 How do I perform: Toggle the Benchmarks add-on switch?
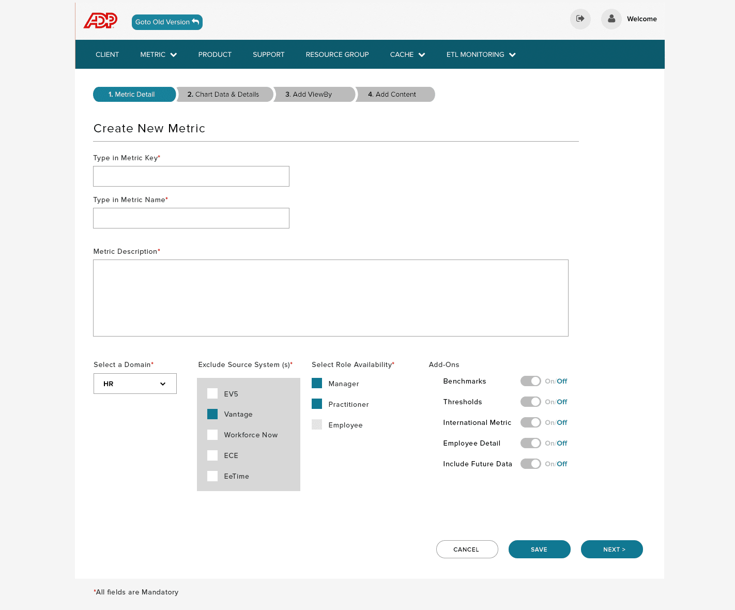(531, 381)
